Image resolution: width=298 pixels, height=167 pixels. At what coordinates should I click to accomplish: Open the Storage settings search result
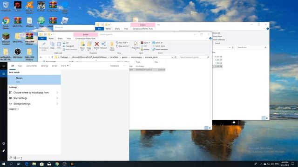[34, 104]
